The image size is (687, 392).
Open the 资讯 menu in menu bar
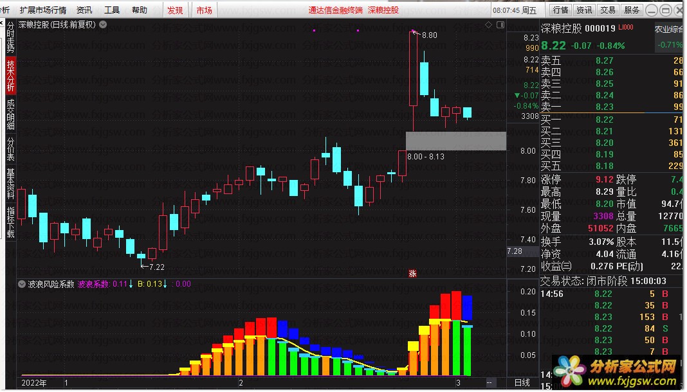(84, 10)
